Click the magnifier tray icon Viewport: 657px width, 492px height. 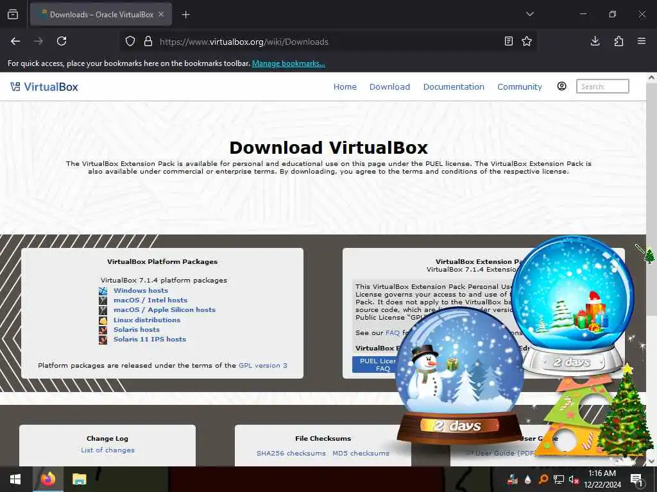(x=543, y=479)
